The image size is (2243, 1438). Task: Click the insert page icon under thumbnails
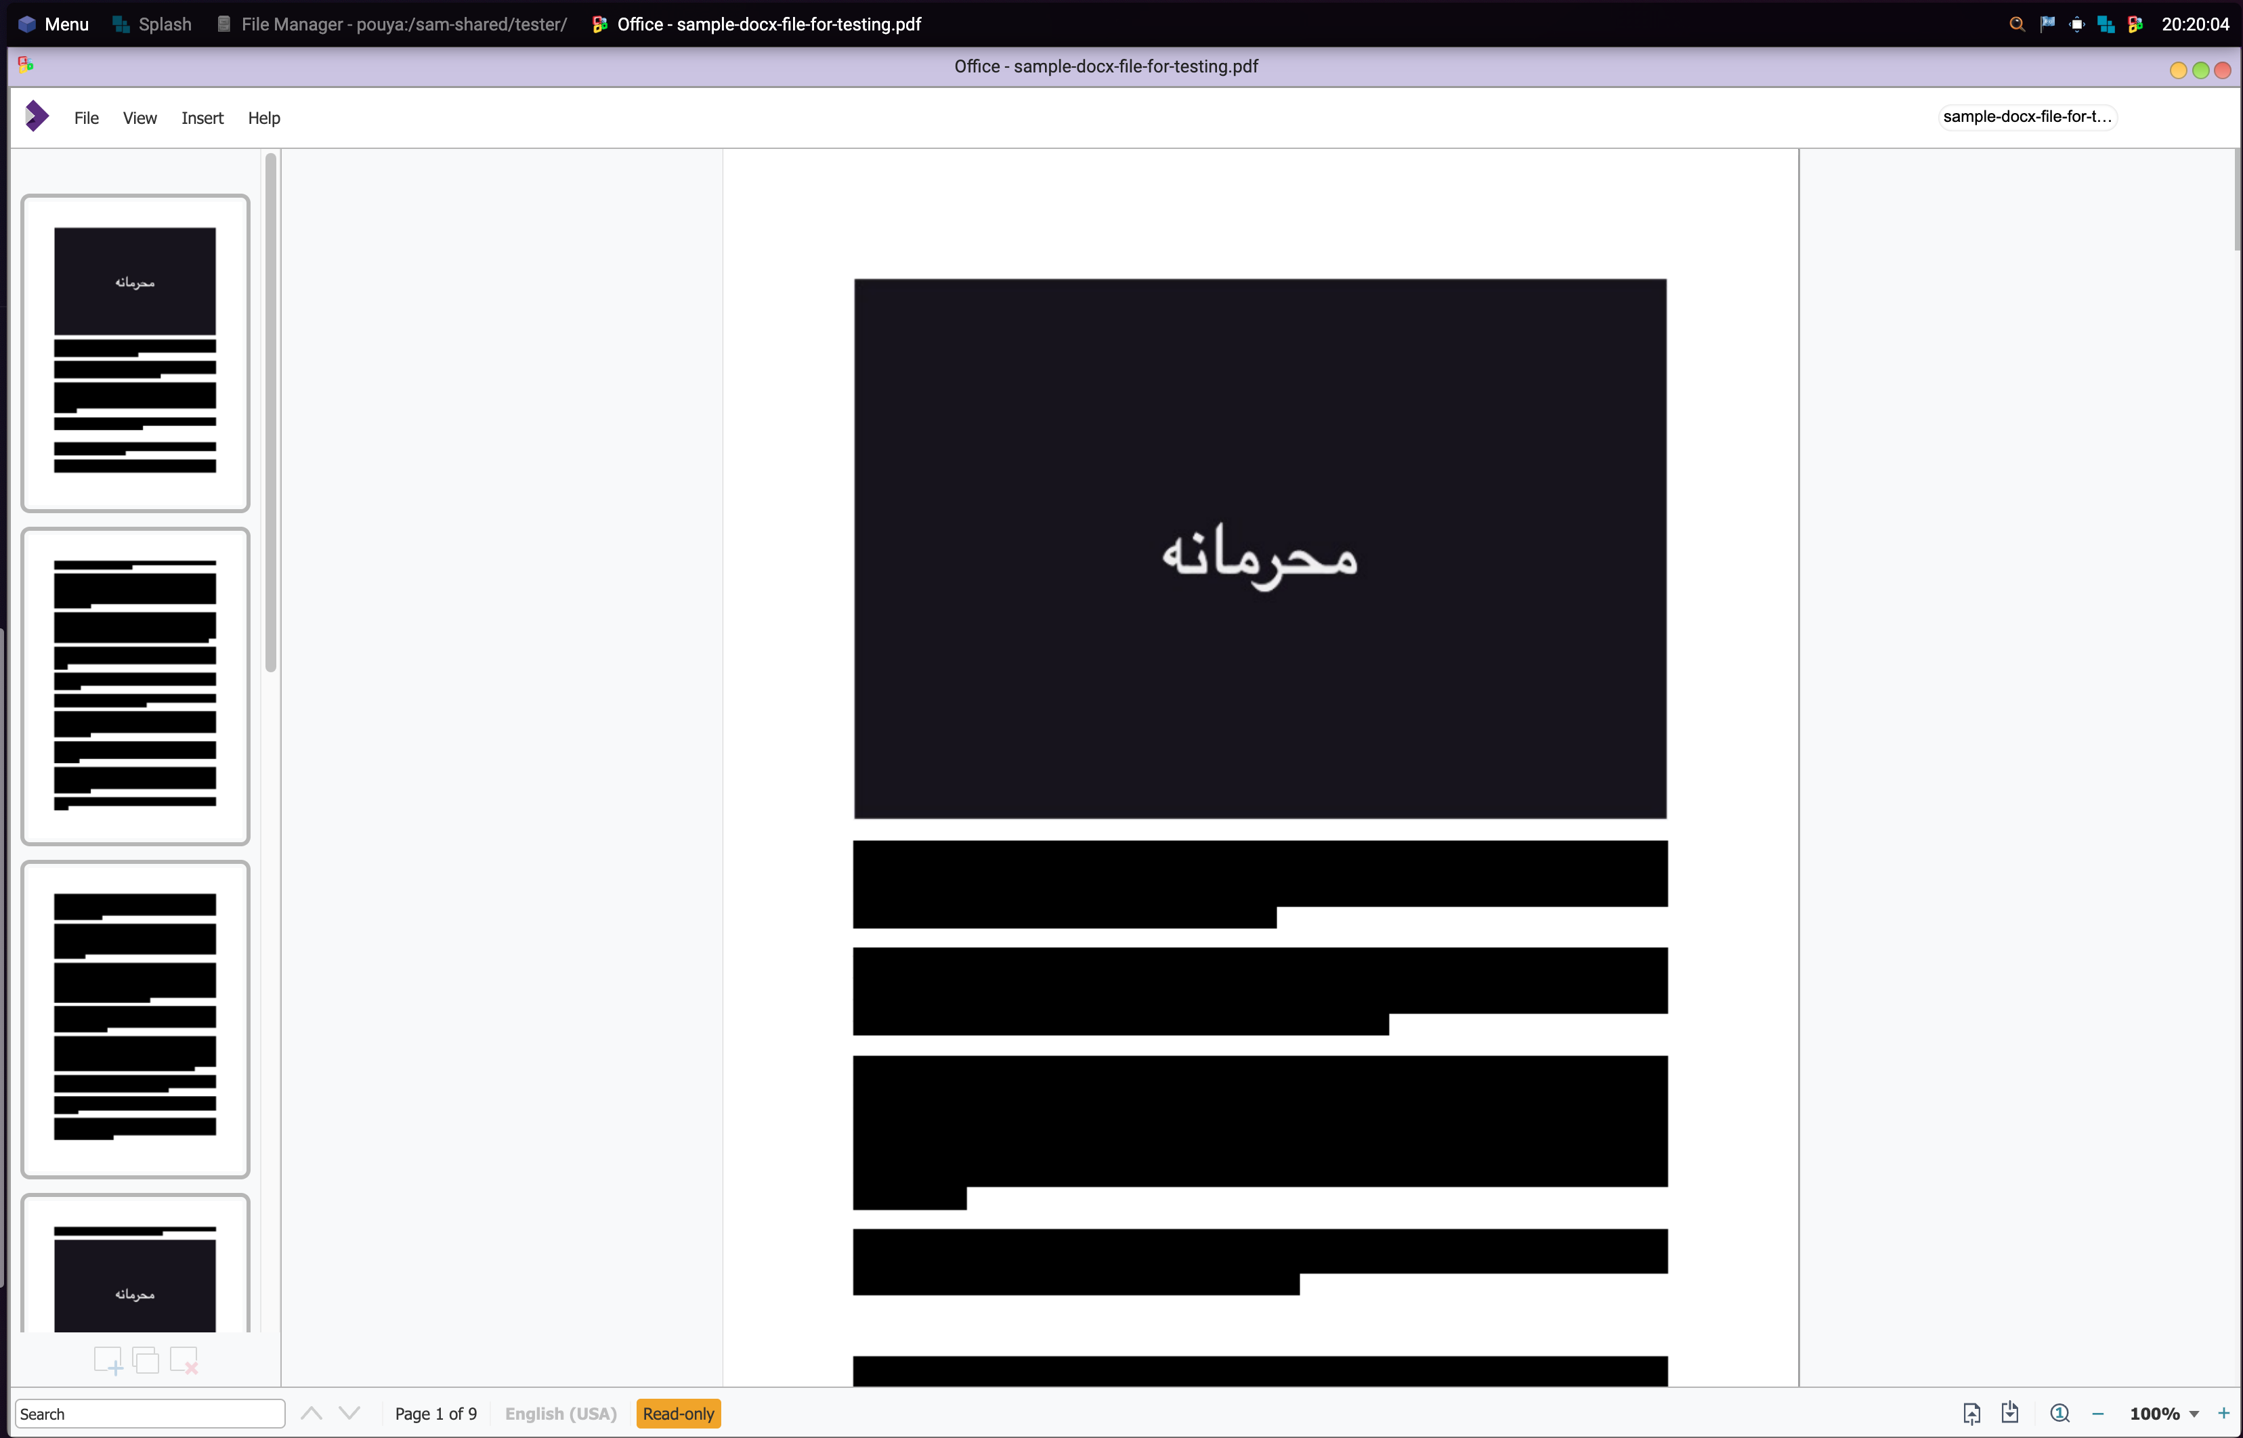tap(108, 1361)
